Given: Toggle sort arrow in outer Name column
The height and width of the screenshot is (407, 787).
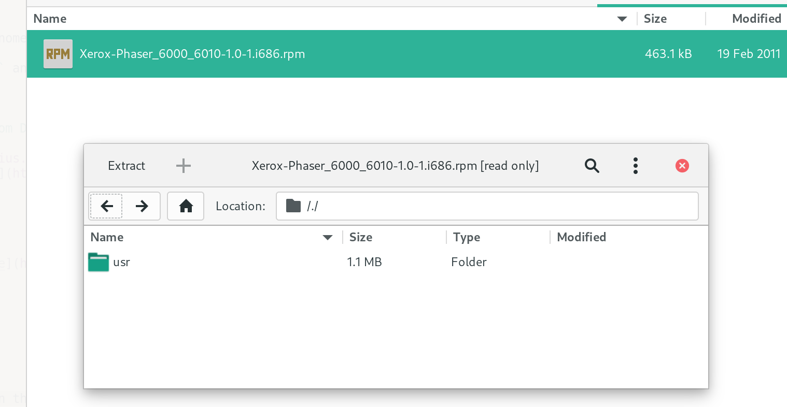Looking at the screenshot, I should pos(622,19).
